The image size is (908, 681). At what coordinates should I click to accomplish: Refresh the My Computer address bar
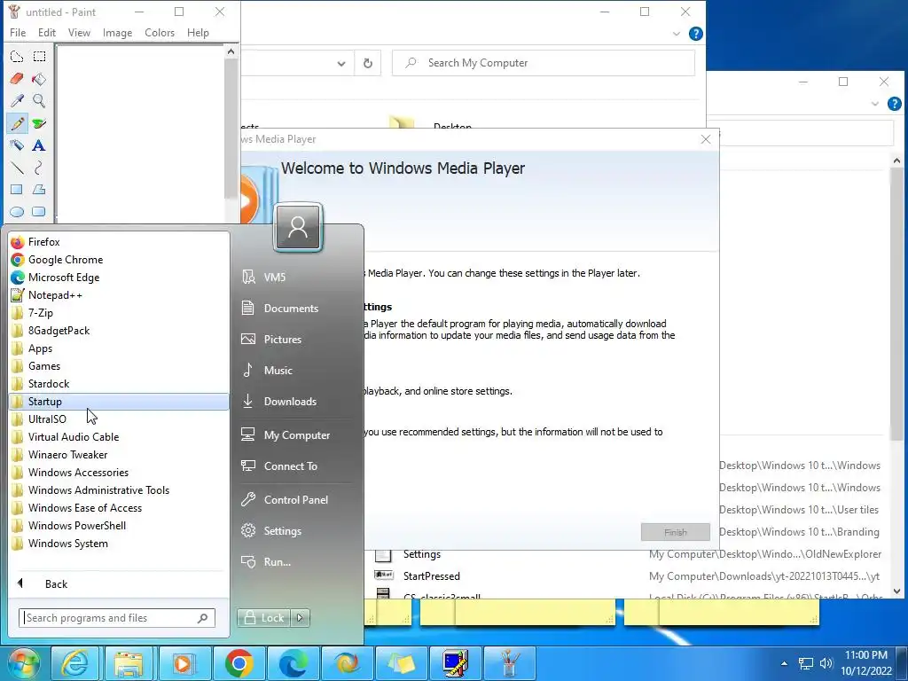click(368, 63)
